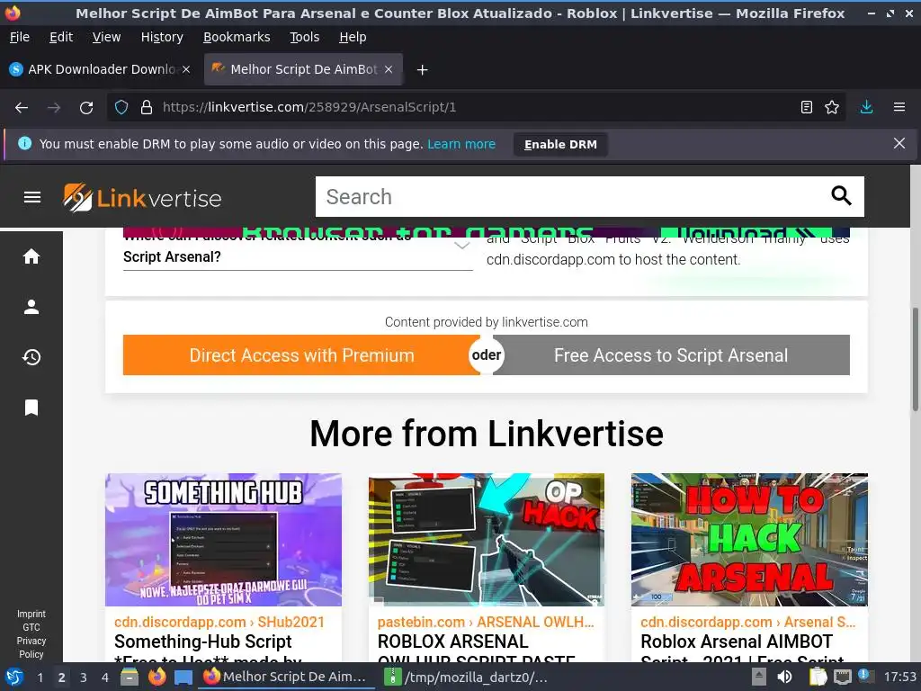The height and width of the screenshot is (691, 921).
Task: Go back to previous page
Action: (x=22, y=108)
